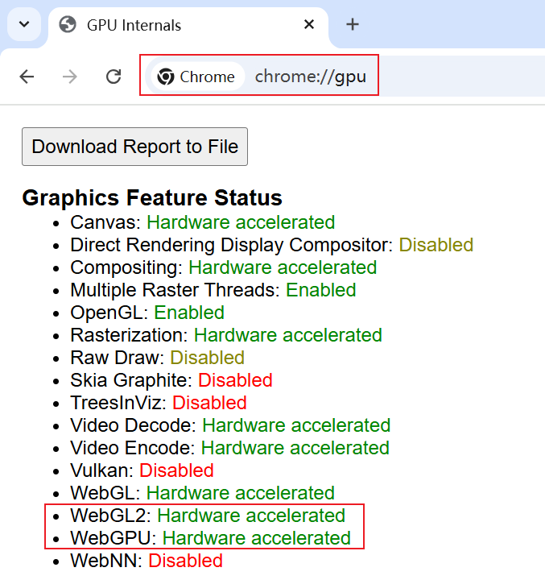Viewport: 545px width, 580px height.
Task: Go back using the back arrow
Action: 27,77
